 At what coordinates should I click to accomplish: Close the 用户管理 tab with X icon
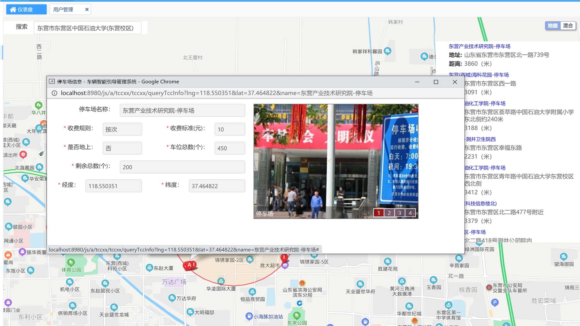click(87, 10)
